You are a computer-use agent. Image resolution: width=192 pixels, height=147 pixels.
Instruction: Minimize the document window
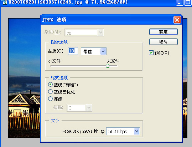(x=180, y=2)
